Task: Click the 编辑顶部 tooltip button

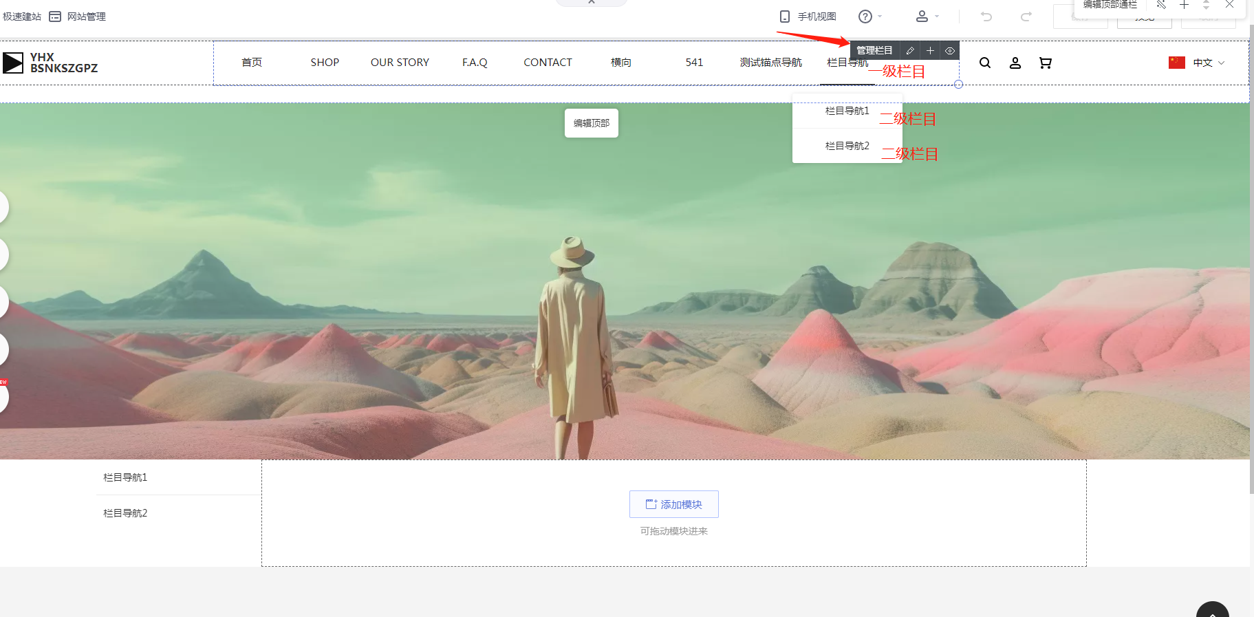Action: [x=592, y=123]
